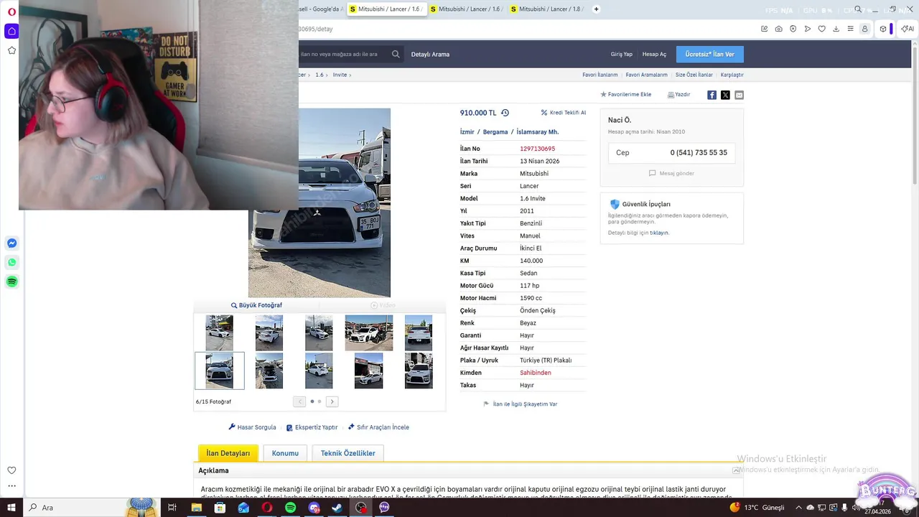
Task: Open the heart bookmarks icon in the Opera sidebar
Action: [x=11, y=470]
